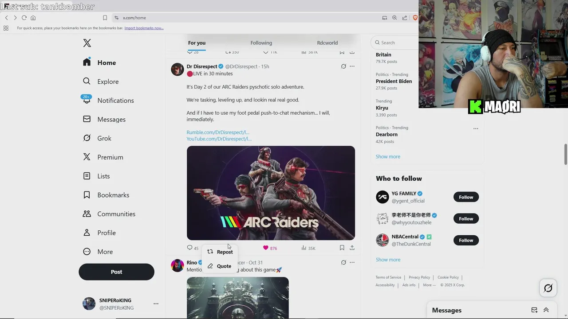Click the X logo in sidebar
The image size is (568, 319).
87,43
